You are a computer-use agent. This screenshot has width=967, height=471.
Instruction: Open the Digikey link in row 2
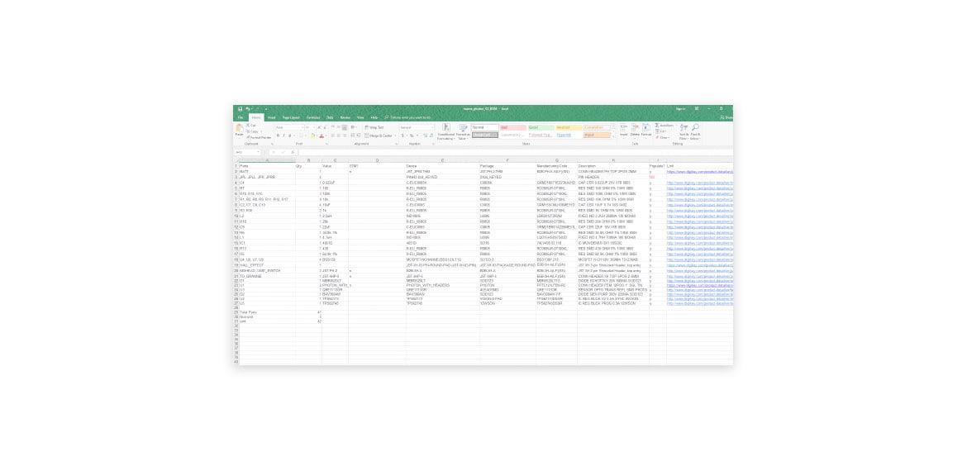coord(698,171)
